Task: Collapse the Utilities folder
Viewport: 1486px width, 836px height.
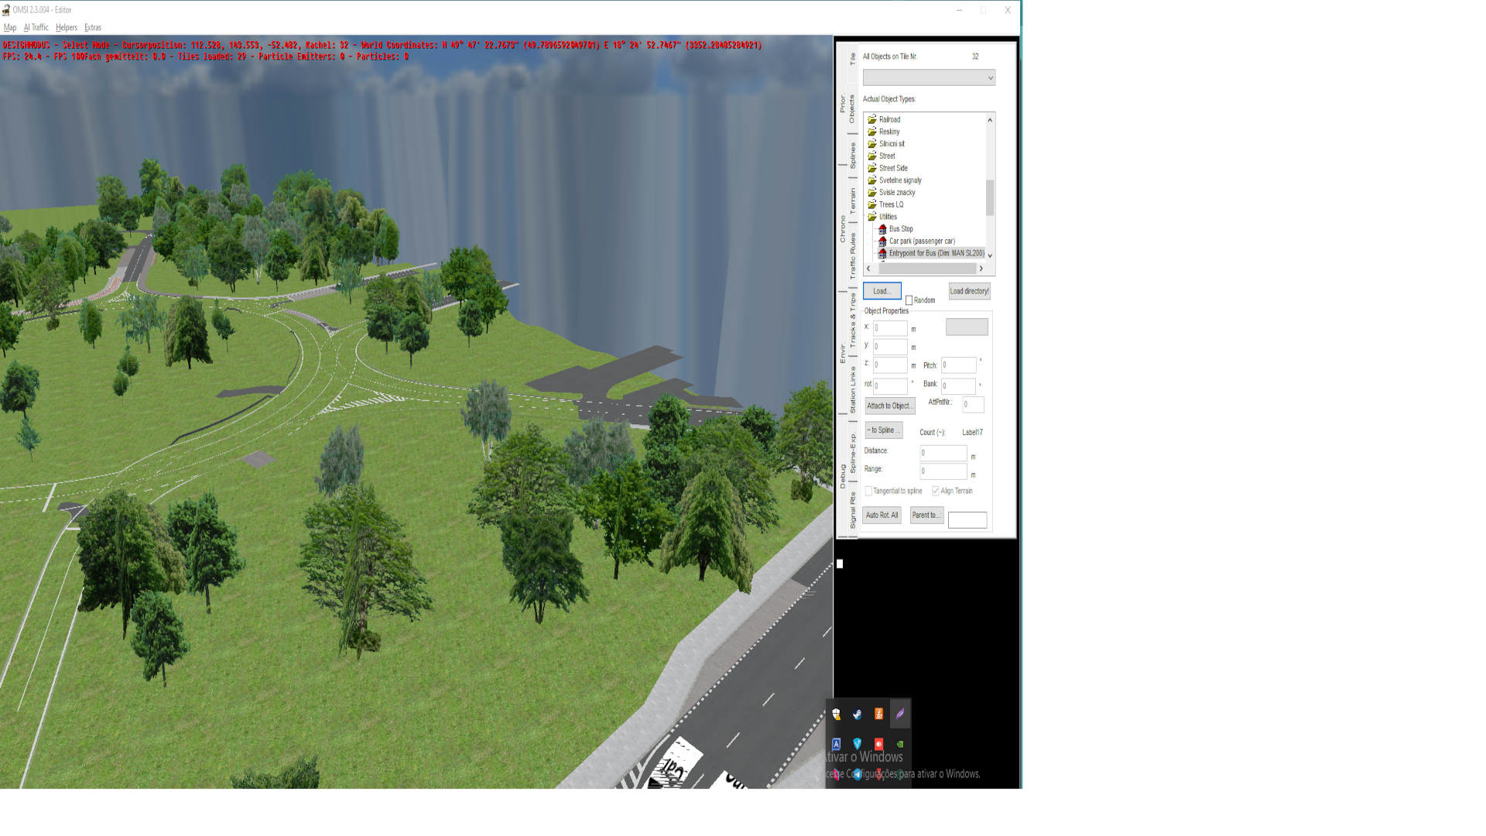Action: (x=872, y=217)
